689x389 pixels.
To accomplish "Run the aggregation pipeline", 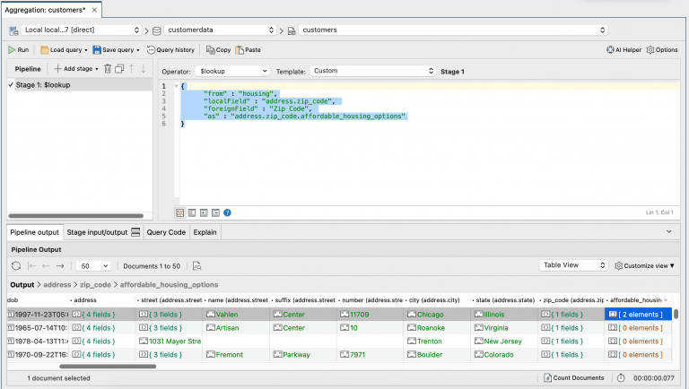I will [x=18, y=50].
